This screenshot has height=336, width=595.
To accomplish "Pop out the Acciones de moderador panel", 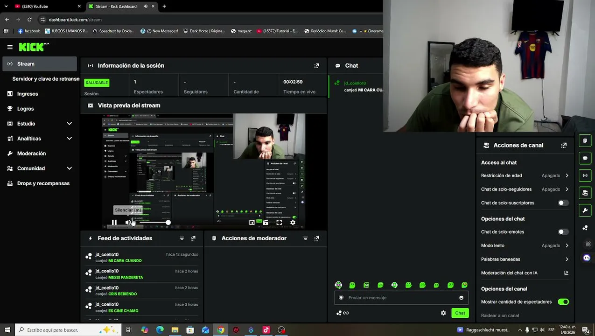I will tap(316, 238).
